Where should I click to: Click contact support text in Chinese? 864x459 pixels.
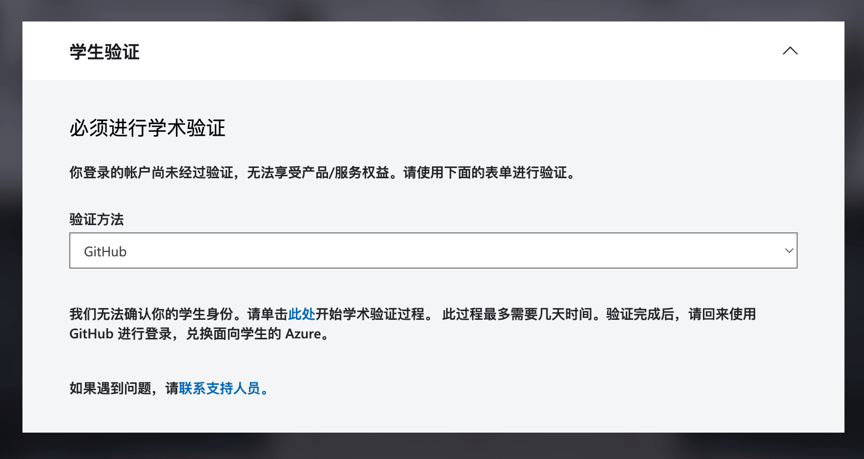point(219,389)
